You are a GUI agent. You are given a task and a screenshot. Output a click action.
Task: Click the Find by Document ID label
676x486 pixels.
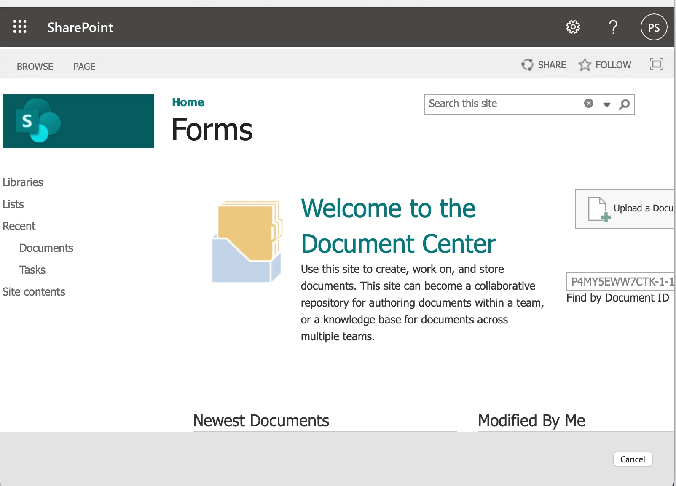(618, 298)
